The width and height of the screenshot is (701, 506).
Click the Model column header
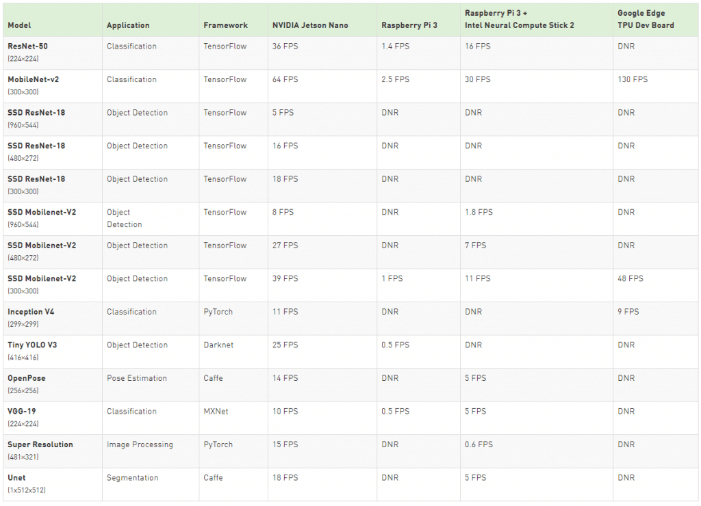[19, 25]
